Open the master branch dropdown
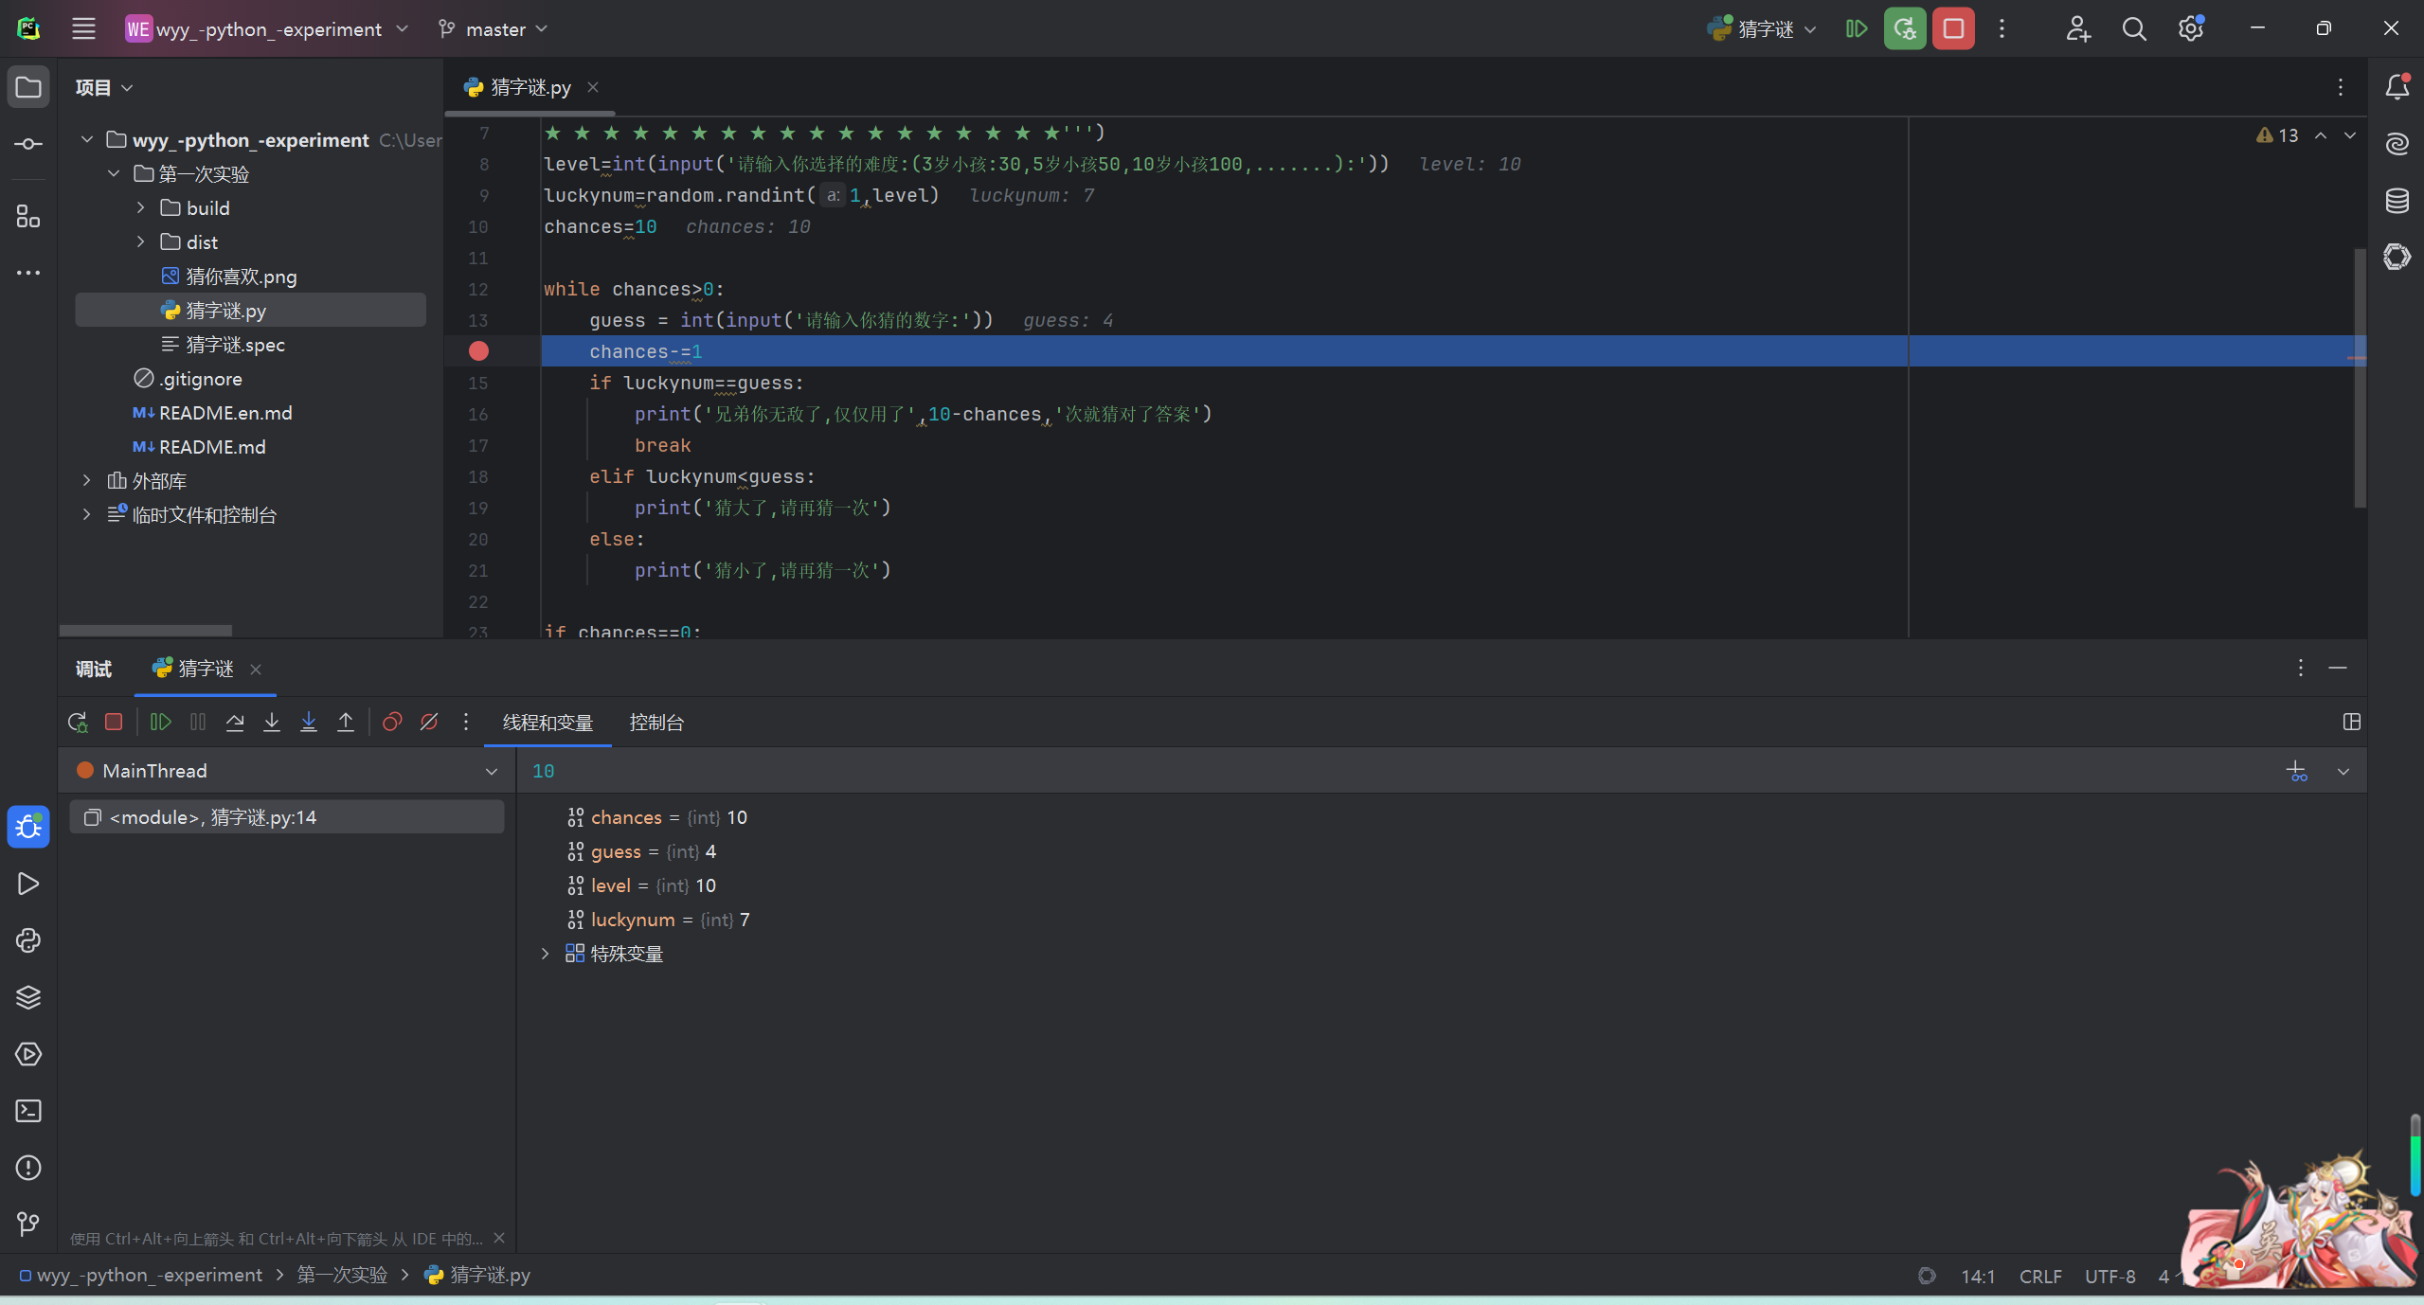The height and width of the screenshot is (1305, 2424). point(494,29)
